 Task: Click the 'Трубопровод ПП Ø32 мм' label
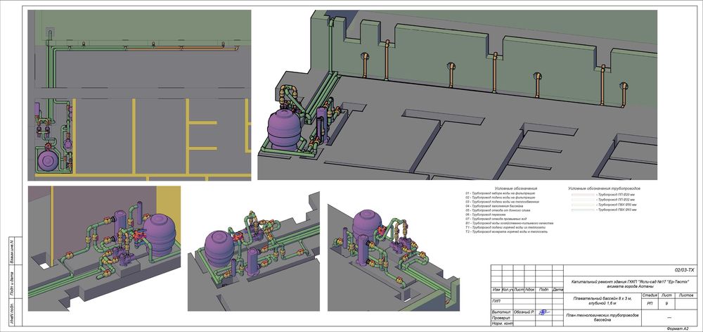point(617,200)
